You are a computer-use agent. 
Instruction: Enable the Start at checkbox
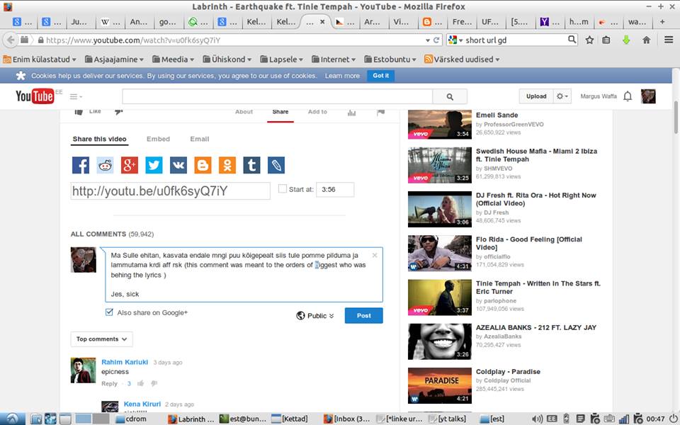(283, 188)
